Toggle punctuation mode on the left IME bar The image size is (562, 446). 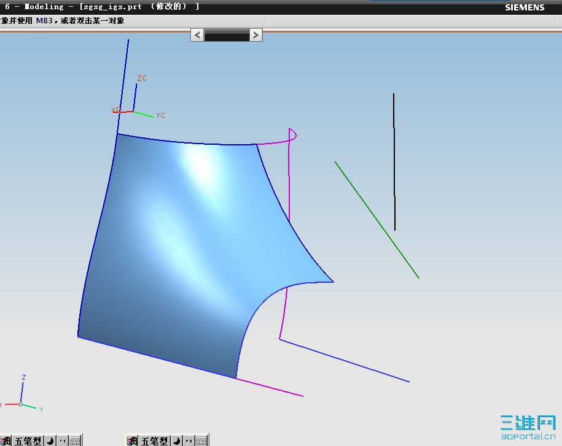coord(62,441)
